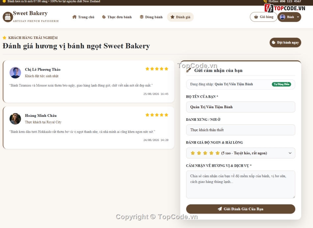Click the shopping basket icon in Giỏ hàng
The width and height of the screenshot is (313, 228).
point(256,17)
